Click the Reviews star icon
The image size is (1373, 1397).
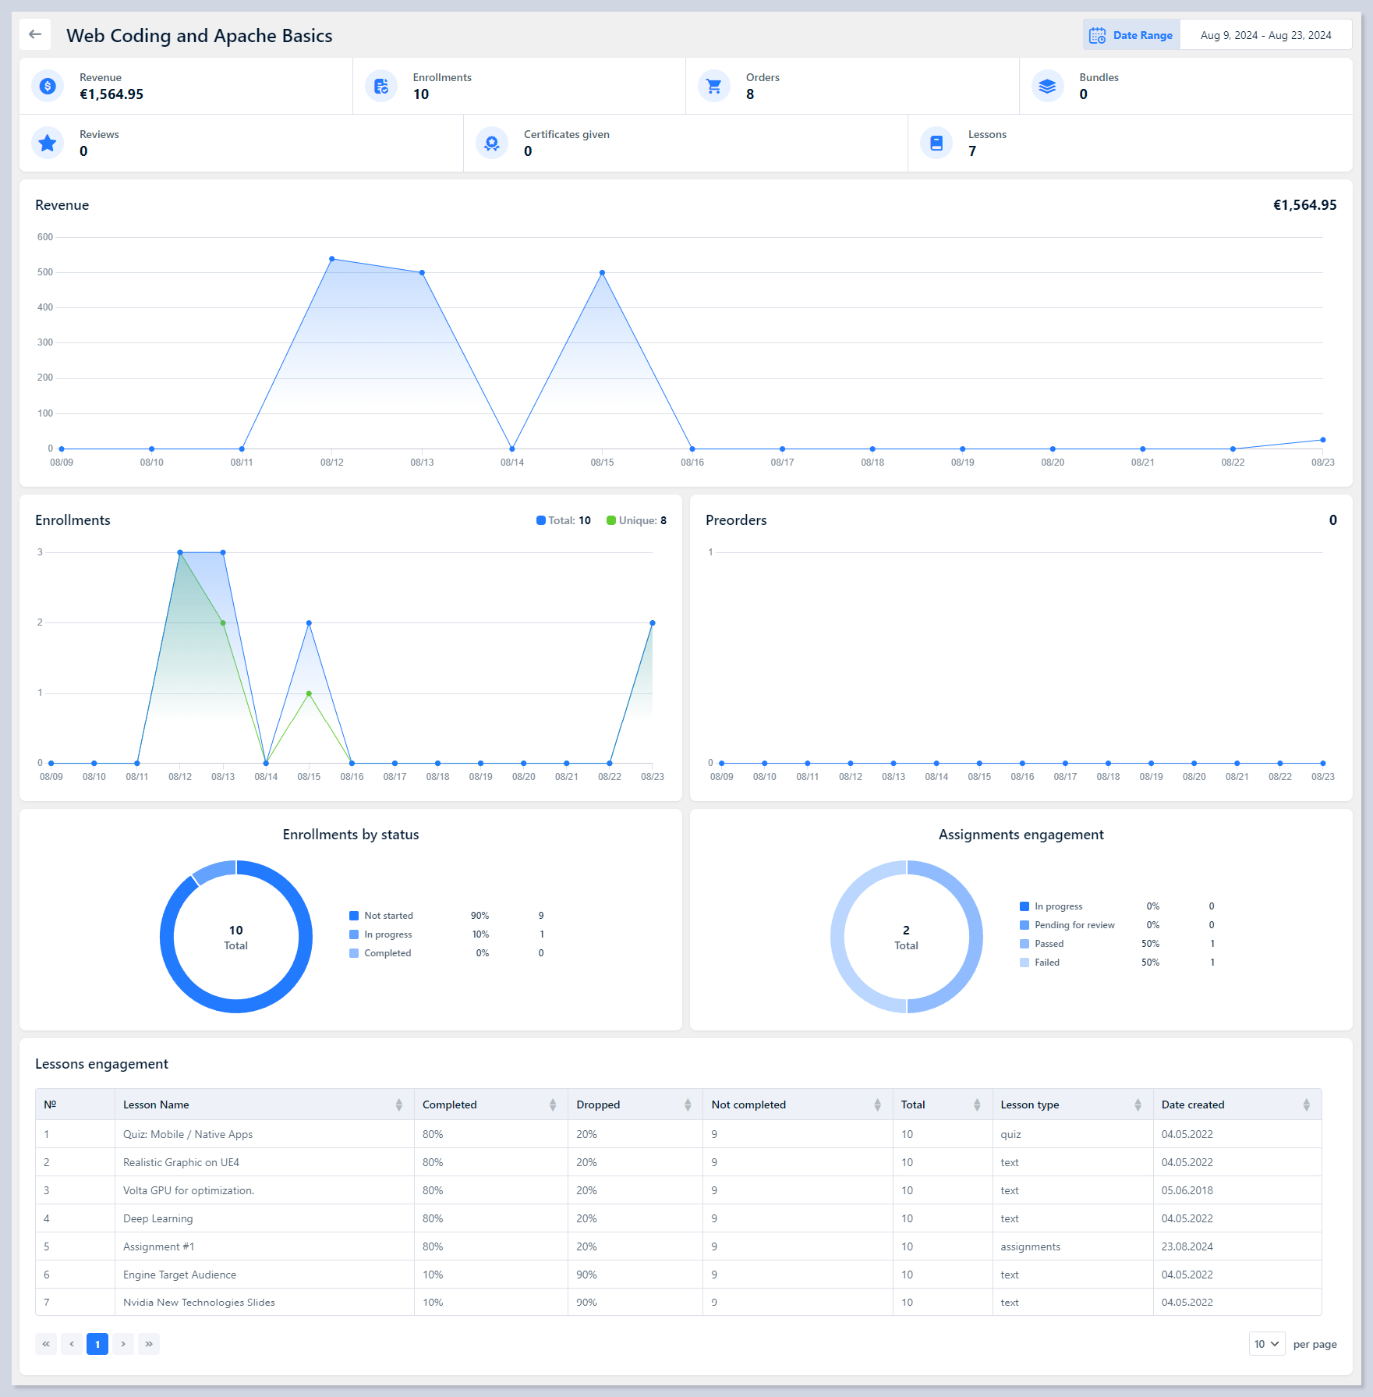[x=48, y=143]
